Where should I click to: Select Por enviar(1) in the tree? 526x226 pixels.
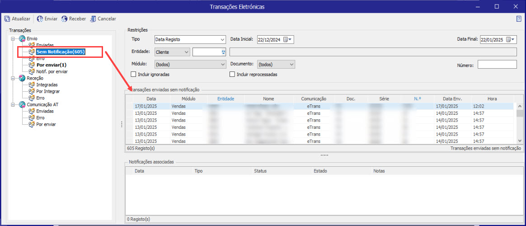coord(51,65)
